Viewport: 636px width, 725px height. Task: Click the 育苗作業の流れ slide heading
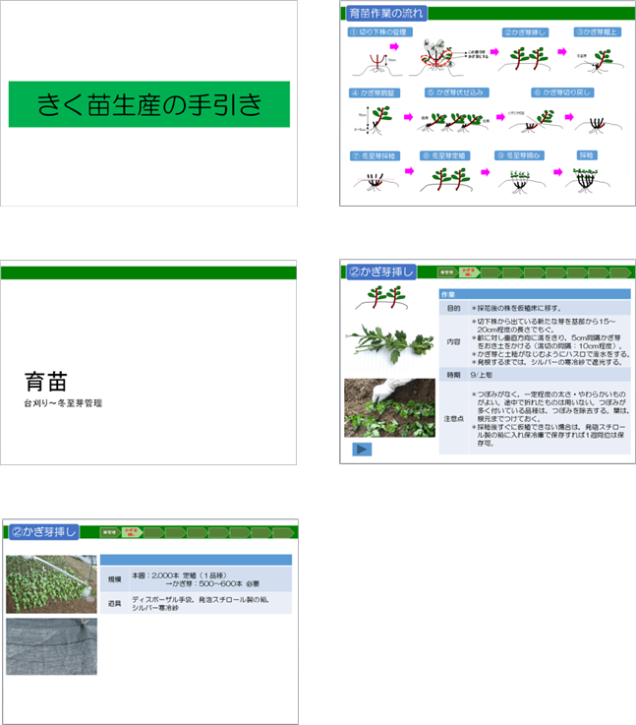point(386,13)
